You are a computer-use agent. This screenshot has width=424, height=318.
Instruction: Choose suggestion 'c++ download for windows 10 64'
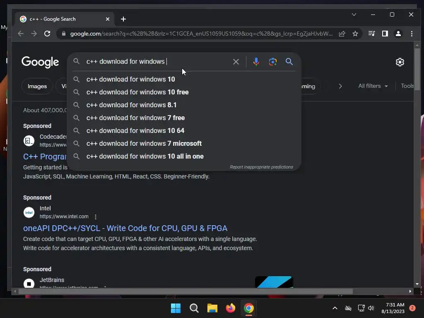point(184,130)
